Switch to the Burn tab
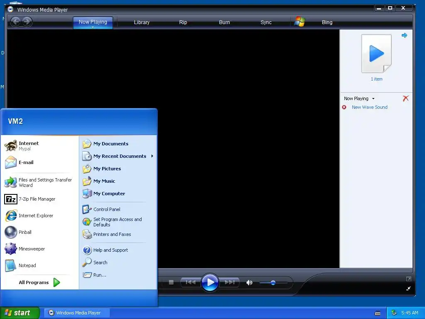Screen dimensions: 425x319 (x=224, y=22)
